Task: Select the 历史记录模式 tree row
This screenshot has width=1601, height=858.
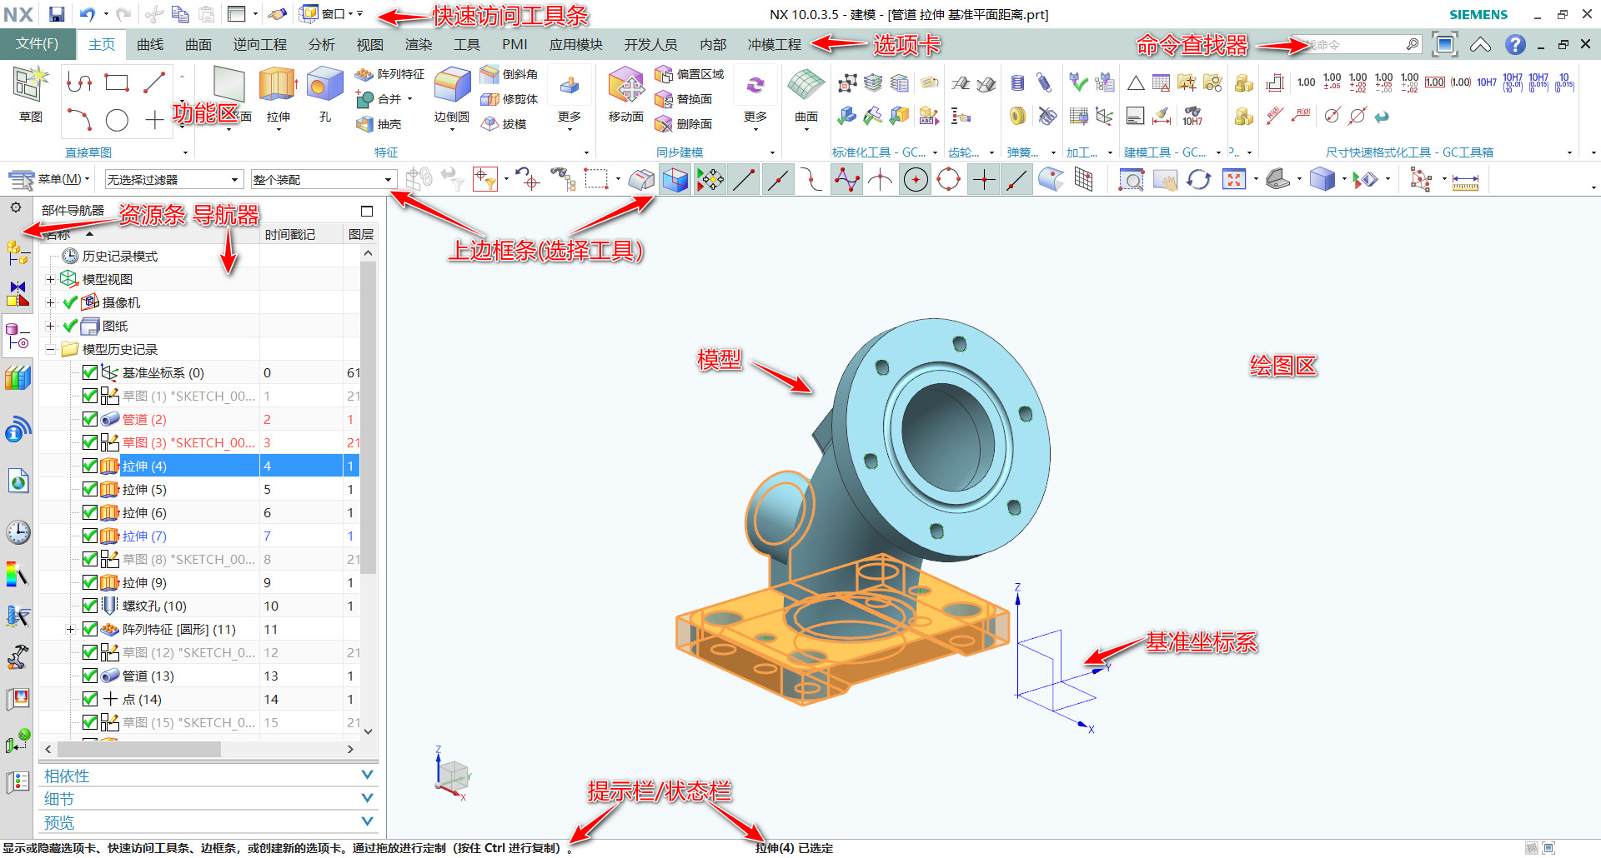Action: click(198, 256)
